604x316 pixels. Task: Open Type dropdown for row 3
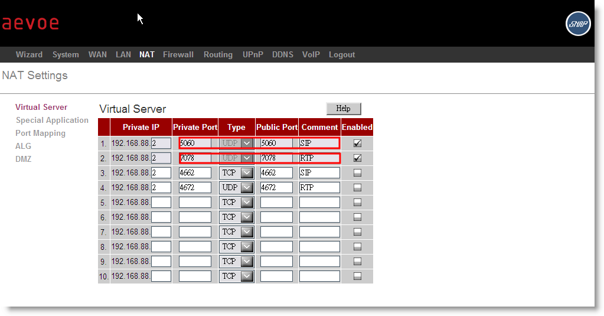click(237, 173)
